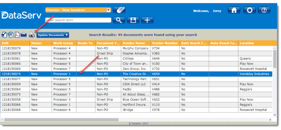Click the printer icon in toolbar
Viewport: 281px width, 130px height.
24,34
